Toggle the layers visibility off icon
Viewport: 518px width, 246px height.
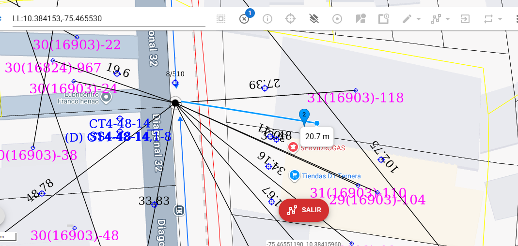tap(314, 19)
